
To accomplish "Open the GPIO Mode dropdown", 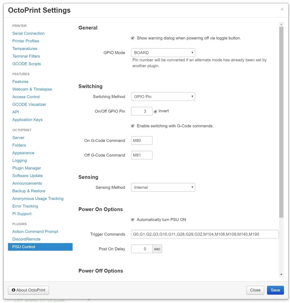I will click(x=163, y=53).
